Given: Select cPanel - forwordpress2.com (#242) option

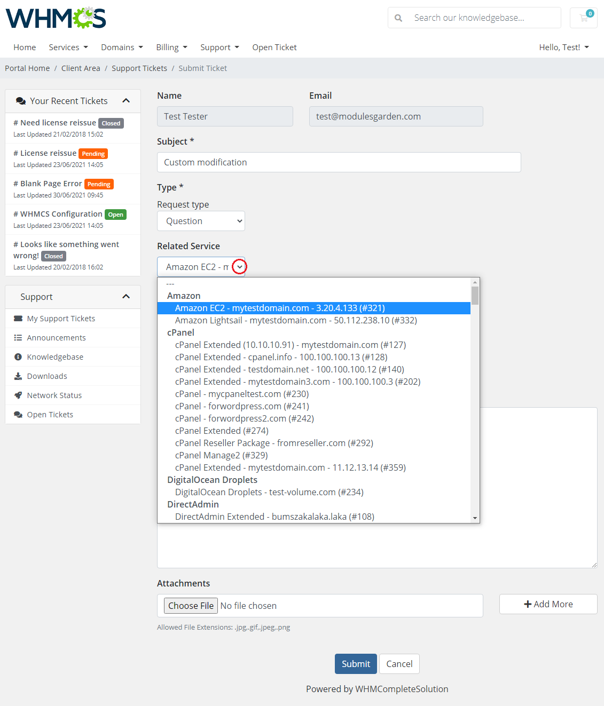Looking at the screenshot, I should [314, 418].
